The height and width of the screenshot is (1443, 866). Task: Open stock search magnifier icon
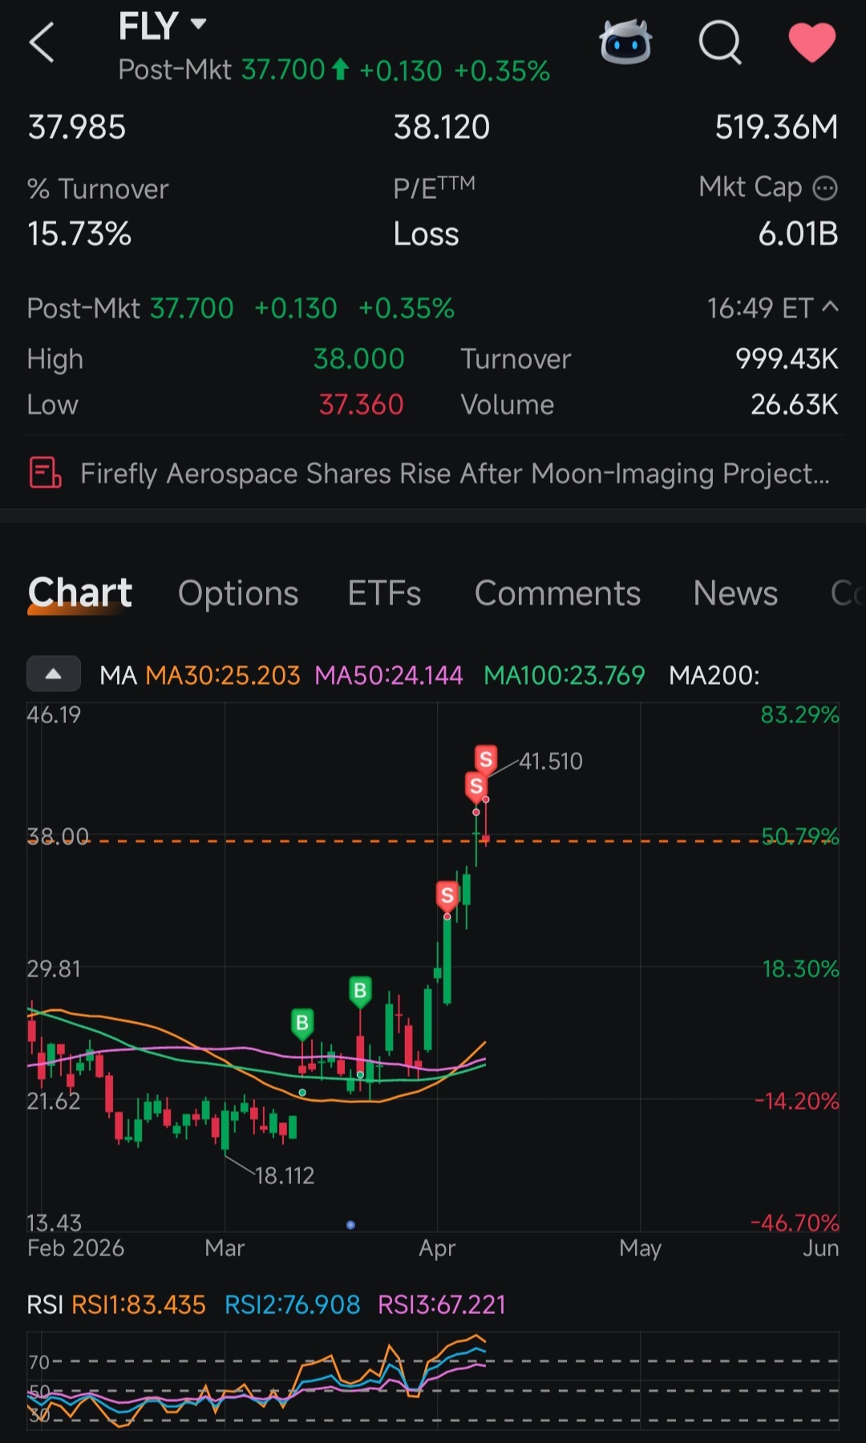pos(720,42)
